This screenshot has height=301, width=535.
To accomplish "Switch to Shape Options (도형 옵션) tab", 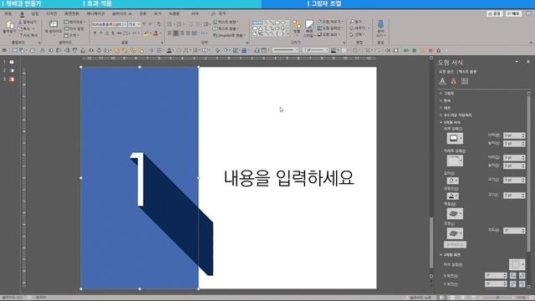I will tap(446, 72).
